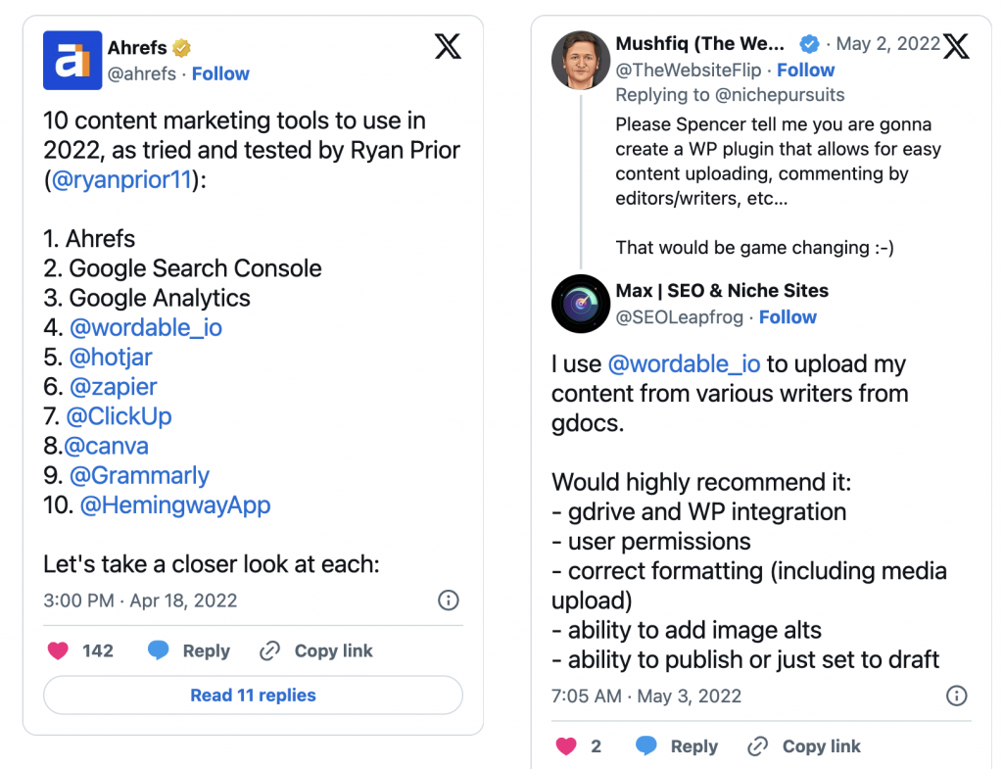Click Reply on the Ahrefs tweet

pos(189,651)
